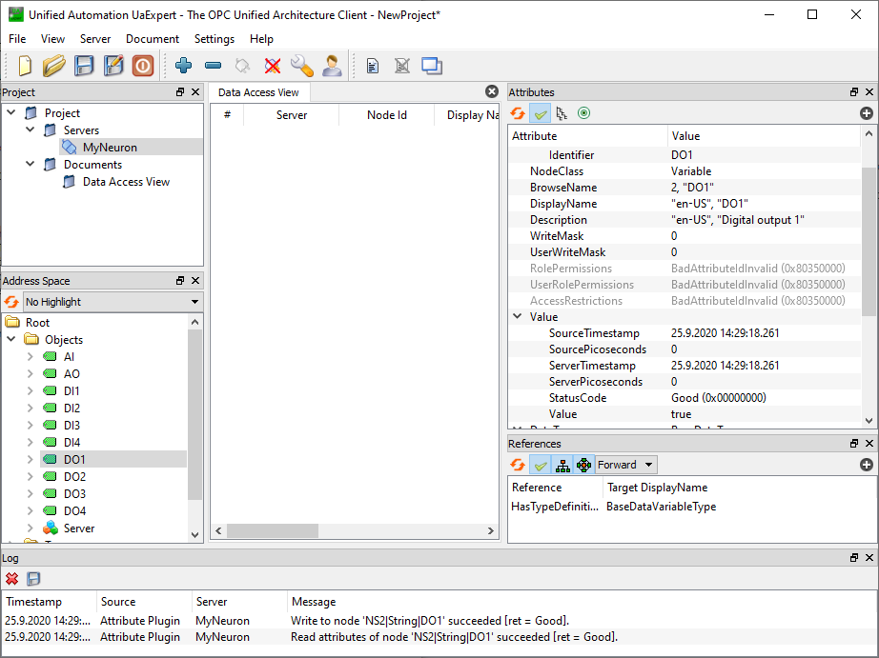Click the tree structure icon in Attributes toolbar

[562, 113]
